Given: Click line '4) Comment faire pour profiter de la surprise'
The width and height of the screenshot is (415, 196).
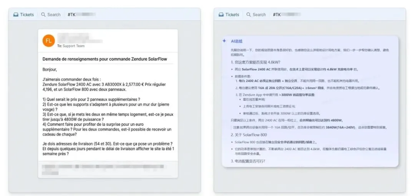Looking at the screenshot, I should point(93,124).
